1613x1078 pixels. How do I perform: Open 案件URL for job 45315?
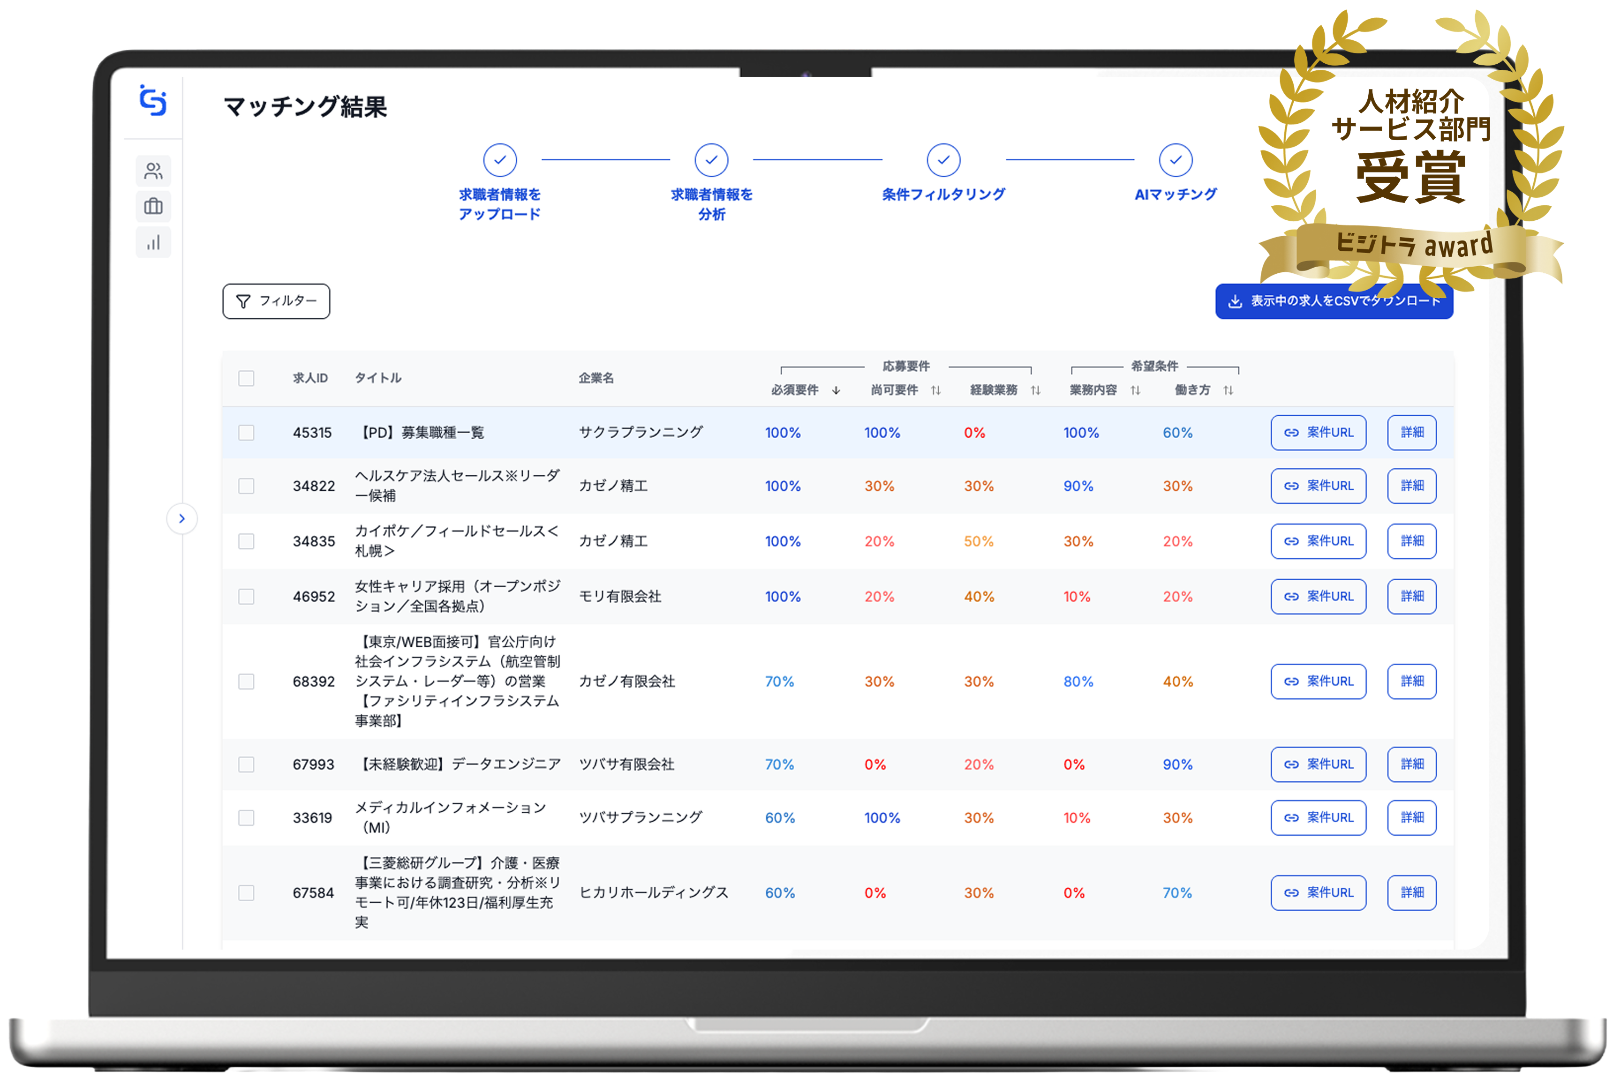[x=1318, y=433]
